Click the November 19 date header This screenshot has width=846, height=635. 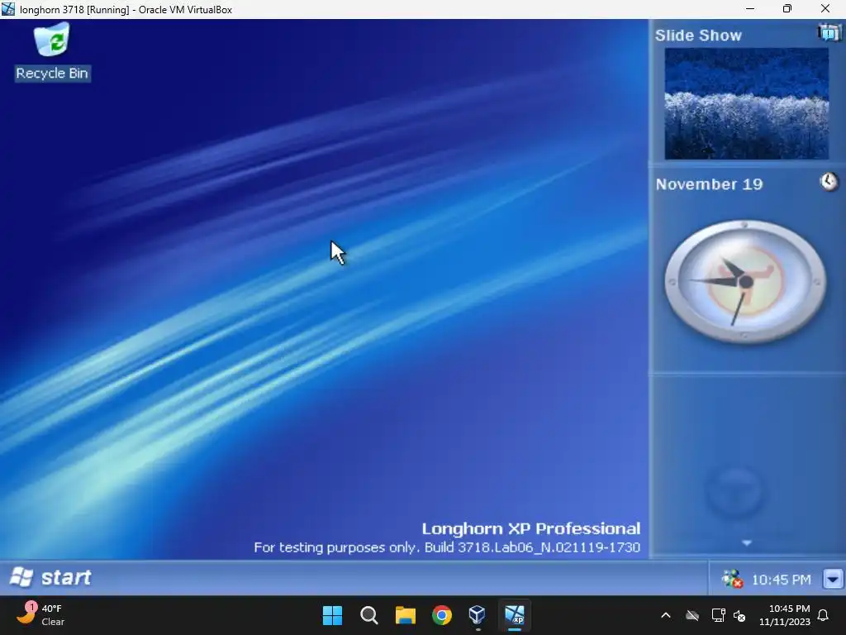click(709, 184)
